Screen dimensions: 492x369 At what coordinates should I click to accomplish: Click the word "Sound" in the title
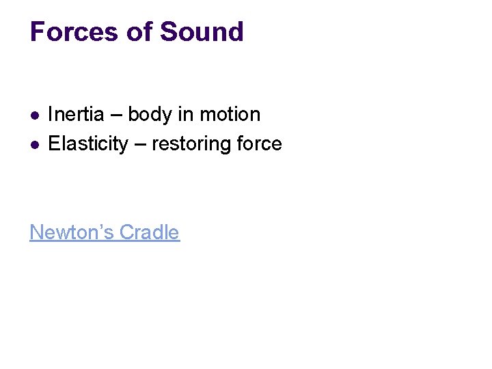202,31
